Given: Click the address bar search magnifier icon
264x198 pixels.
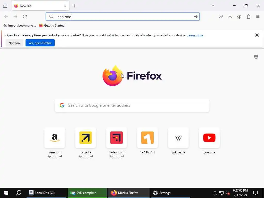Looking at the screenshot, I should [x=51, y=16].
